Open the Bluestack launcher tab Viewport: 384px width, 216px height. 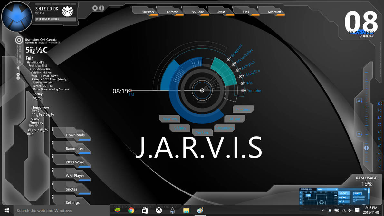(x=146, y=12)
